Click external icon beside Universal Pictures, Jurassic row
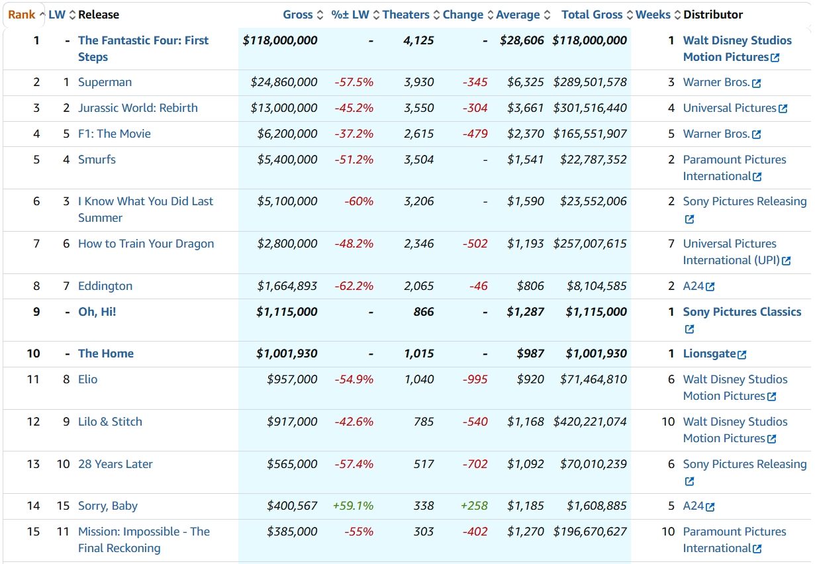 (x=783, y=109)
